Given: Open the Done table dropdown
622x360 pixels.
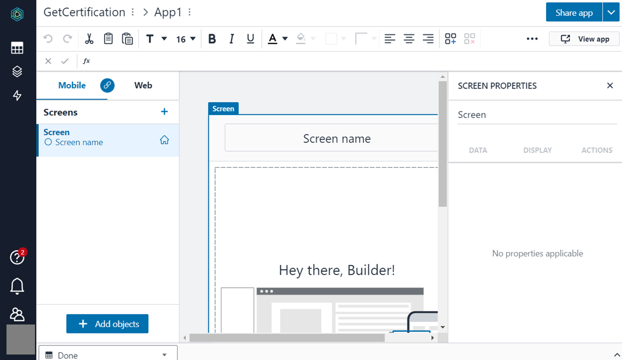Looking at the screenshot, I should pos(108,354).
